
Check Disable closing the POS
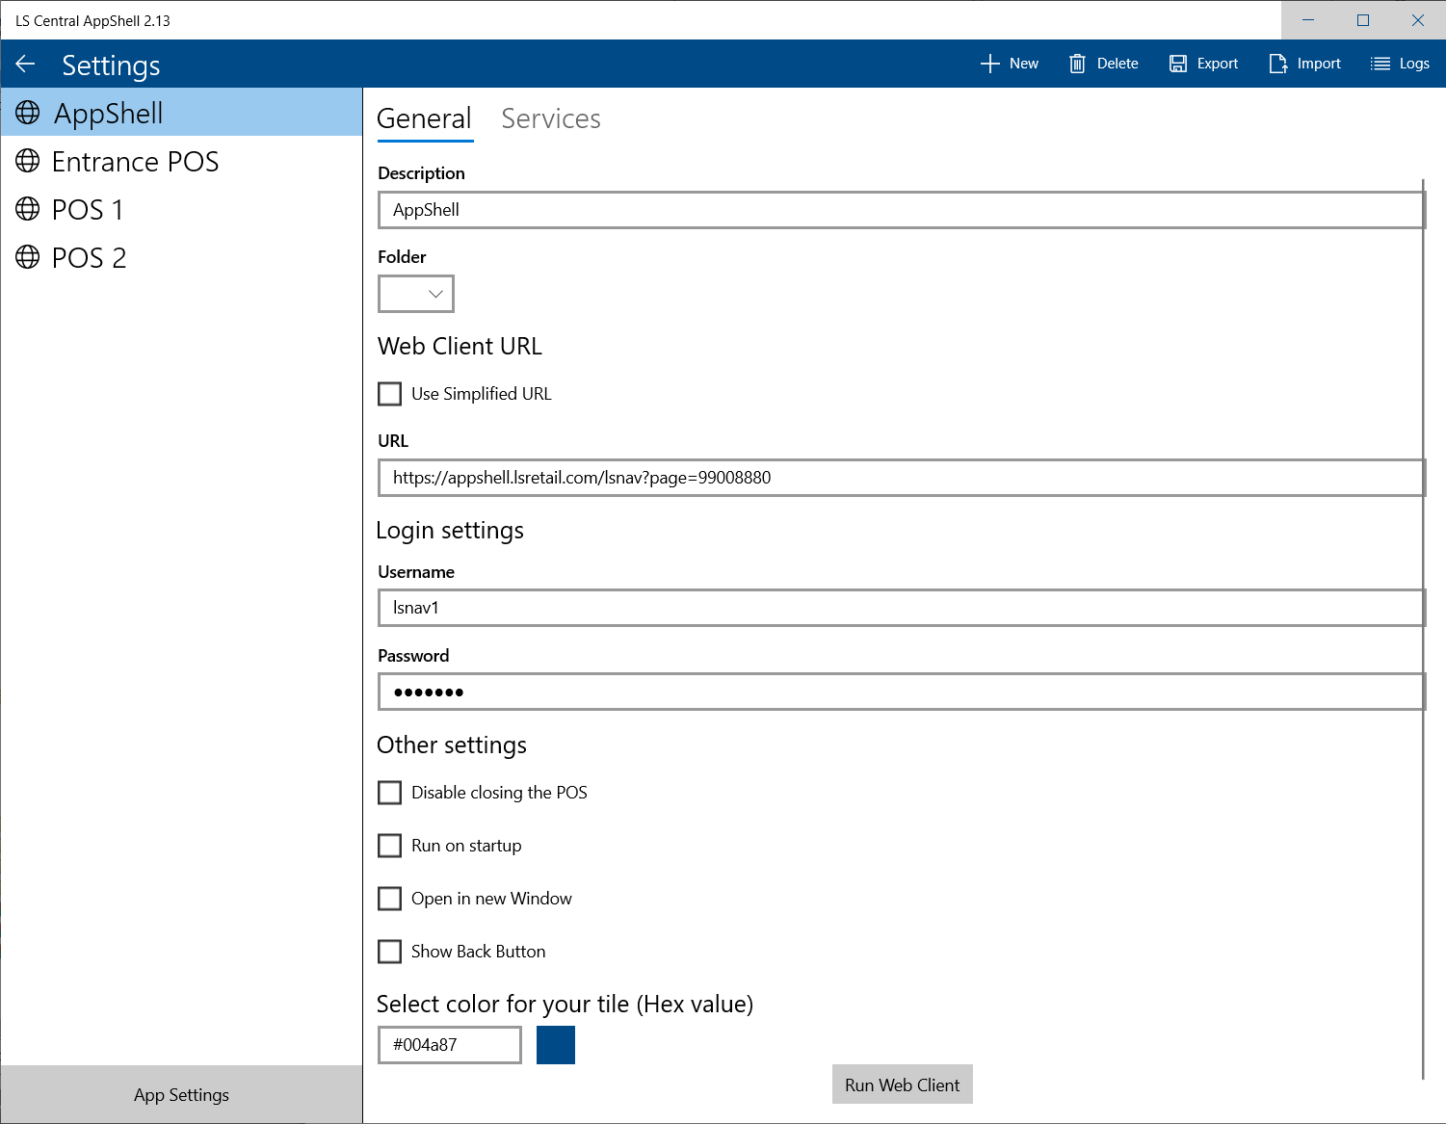390,793
